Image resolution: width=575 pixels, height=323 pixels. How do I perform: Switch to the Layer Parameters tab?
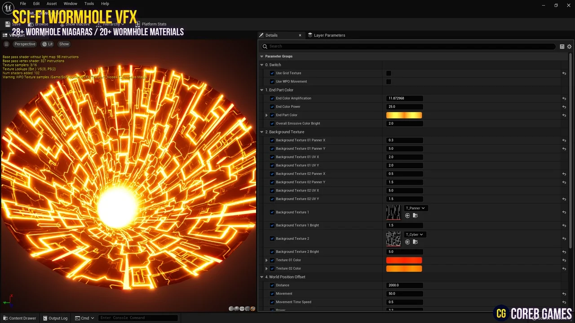click(326, 35)
